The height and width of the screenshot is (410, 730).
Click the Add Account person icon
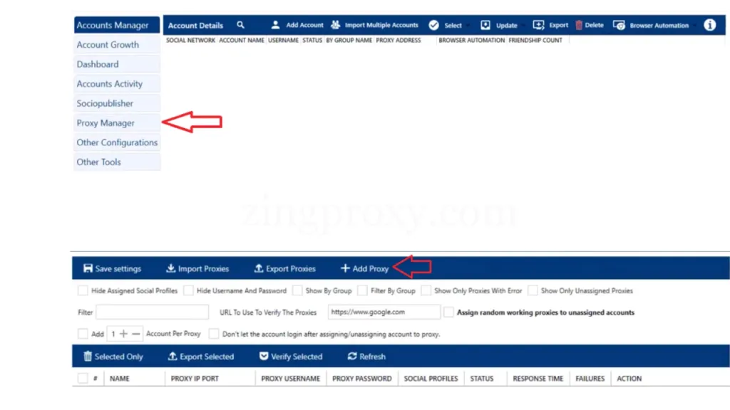(x=275, y=25)
